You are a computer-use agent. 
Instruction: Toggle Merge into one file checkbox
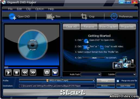click(118, 81)
